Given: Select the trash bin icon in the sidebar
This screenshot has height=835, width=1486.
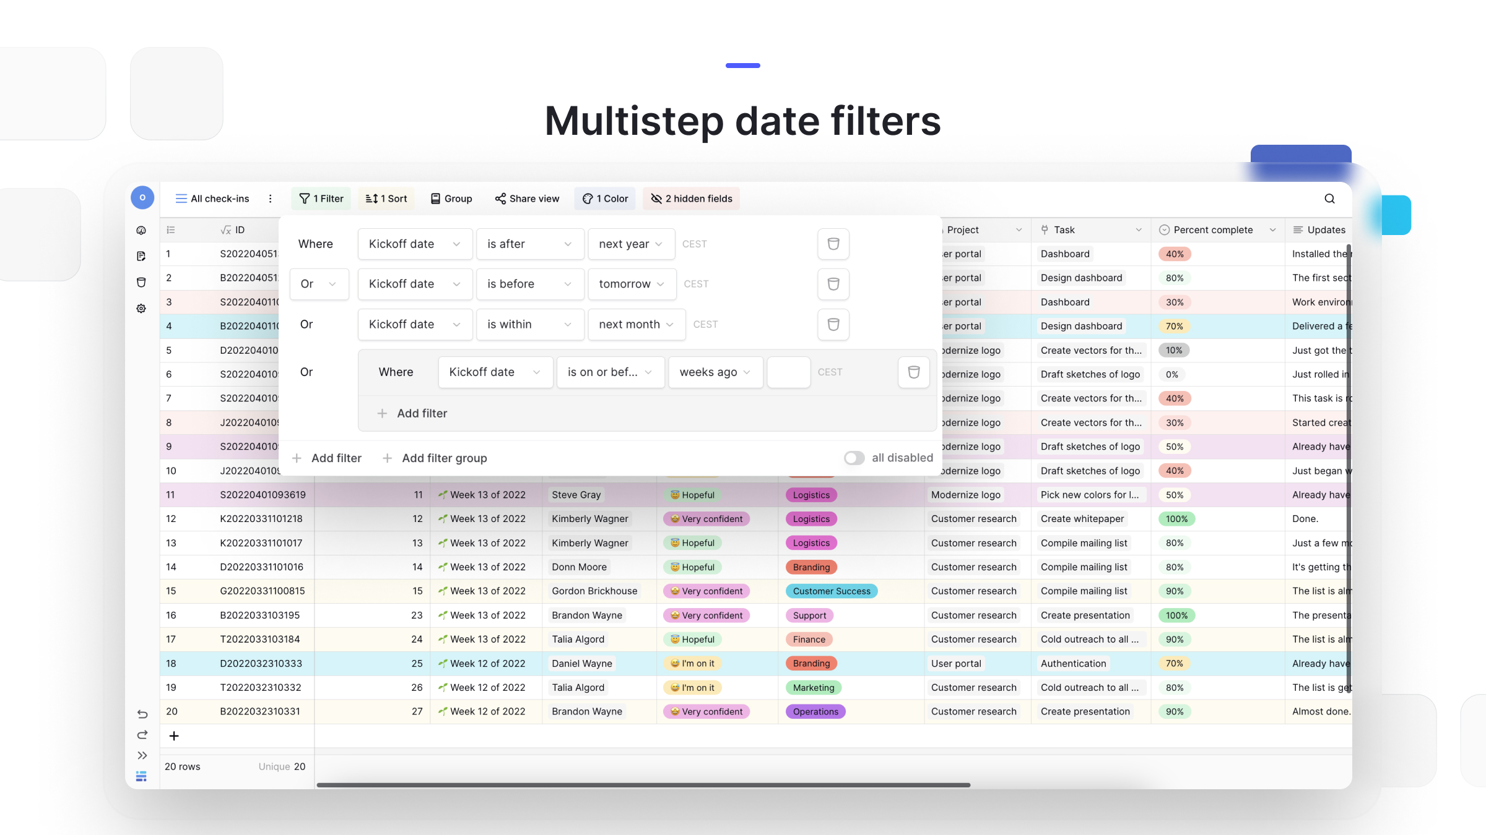Looking at the screenshot, I should tap(142, 282).
